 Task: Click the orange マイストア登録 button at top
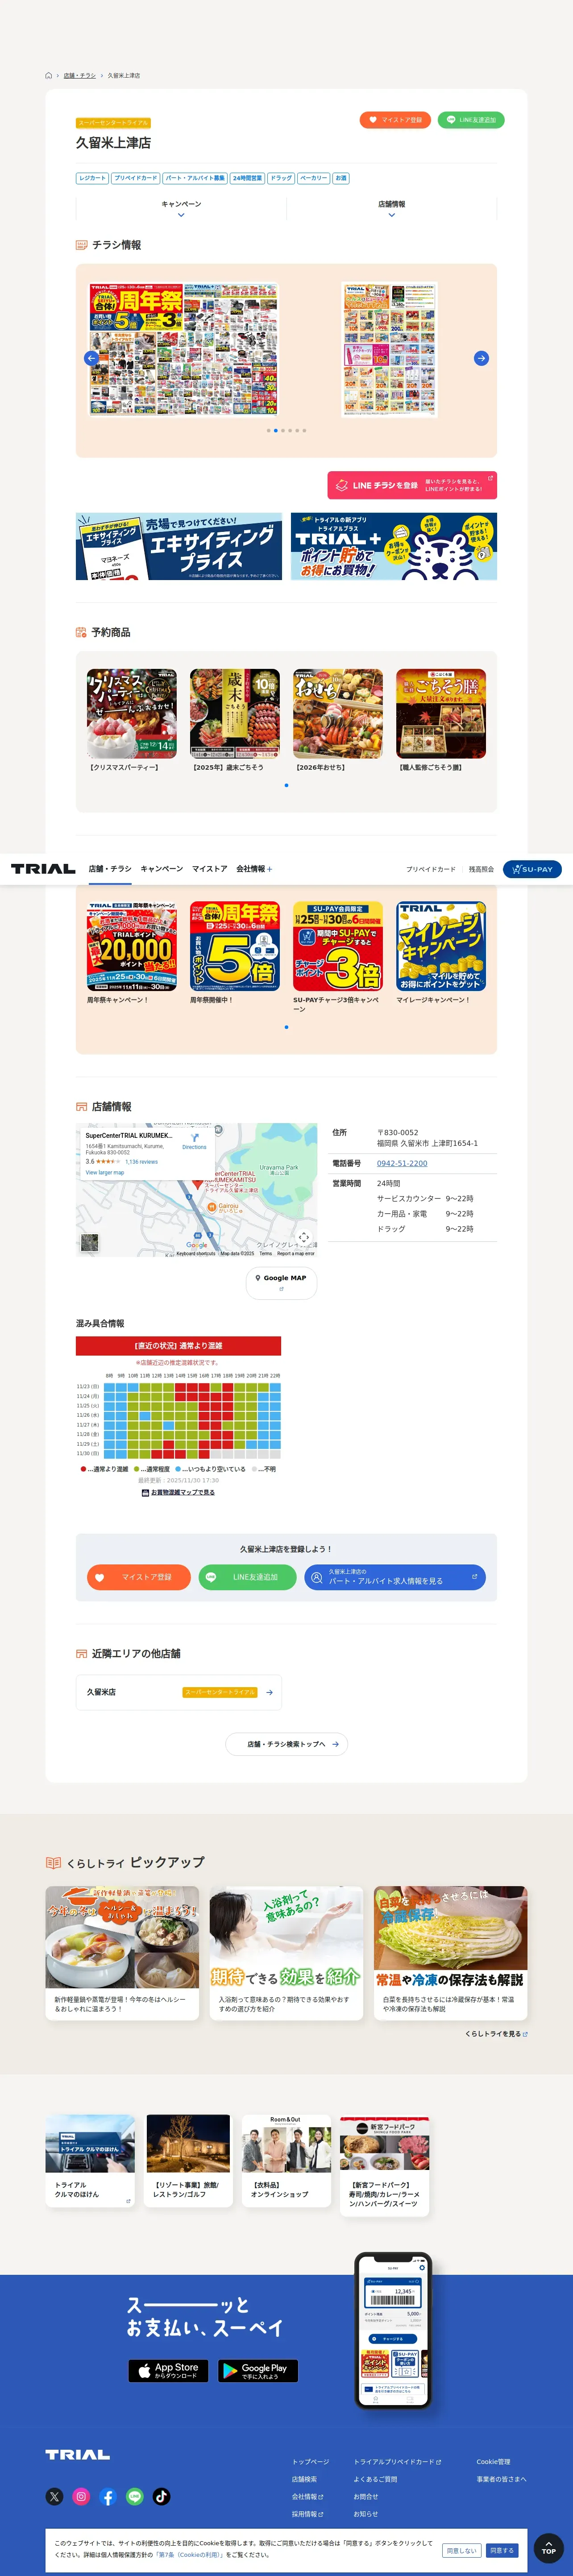point(396,120)
